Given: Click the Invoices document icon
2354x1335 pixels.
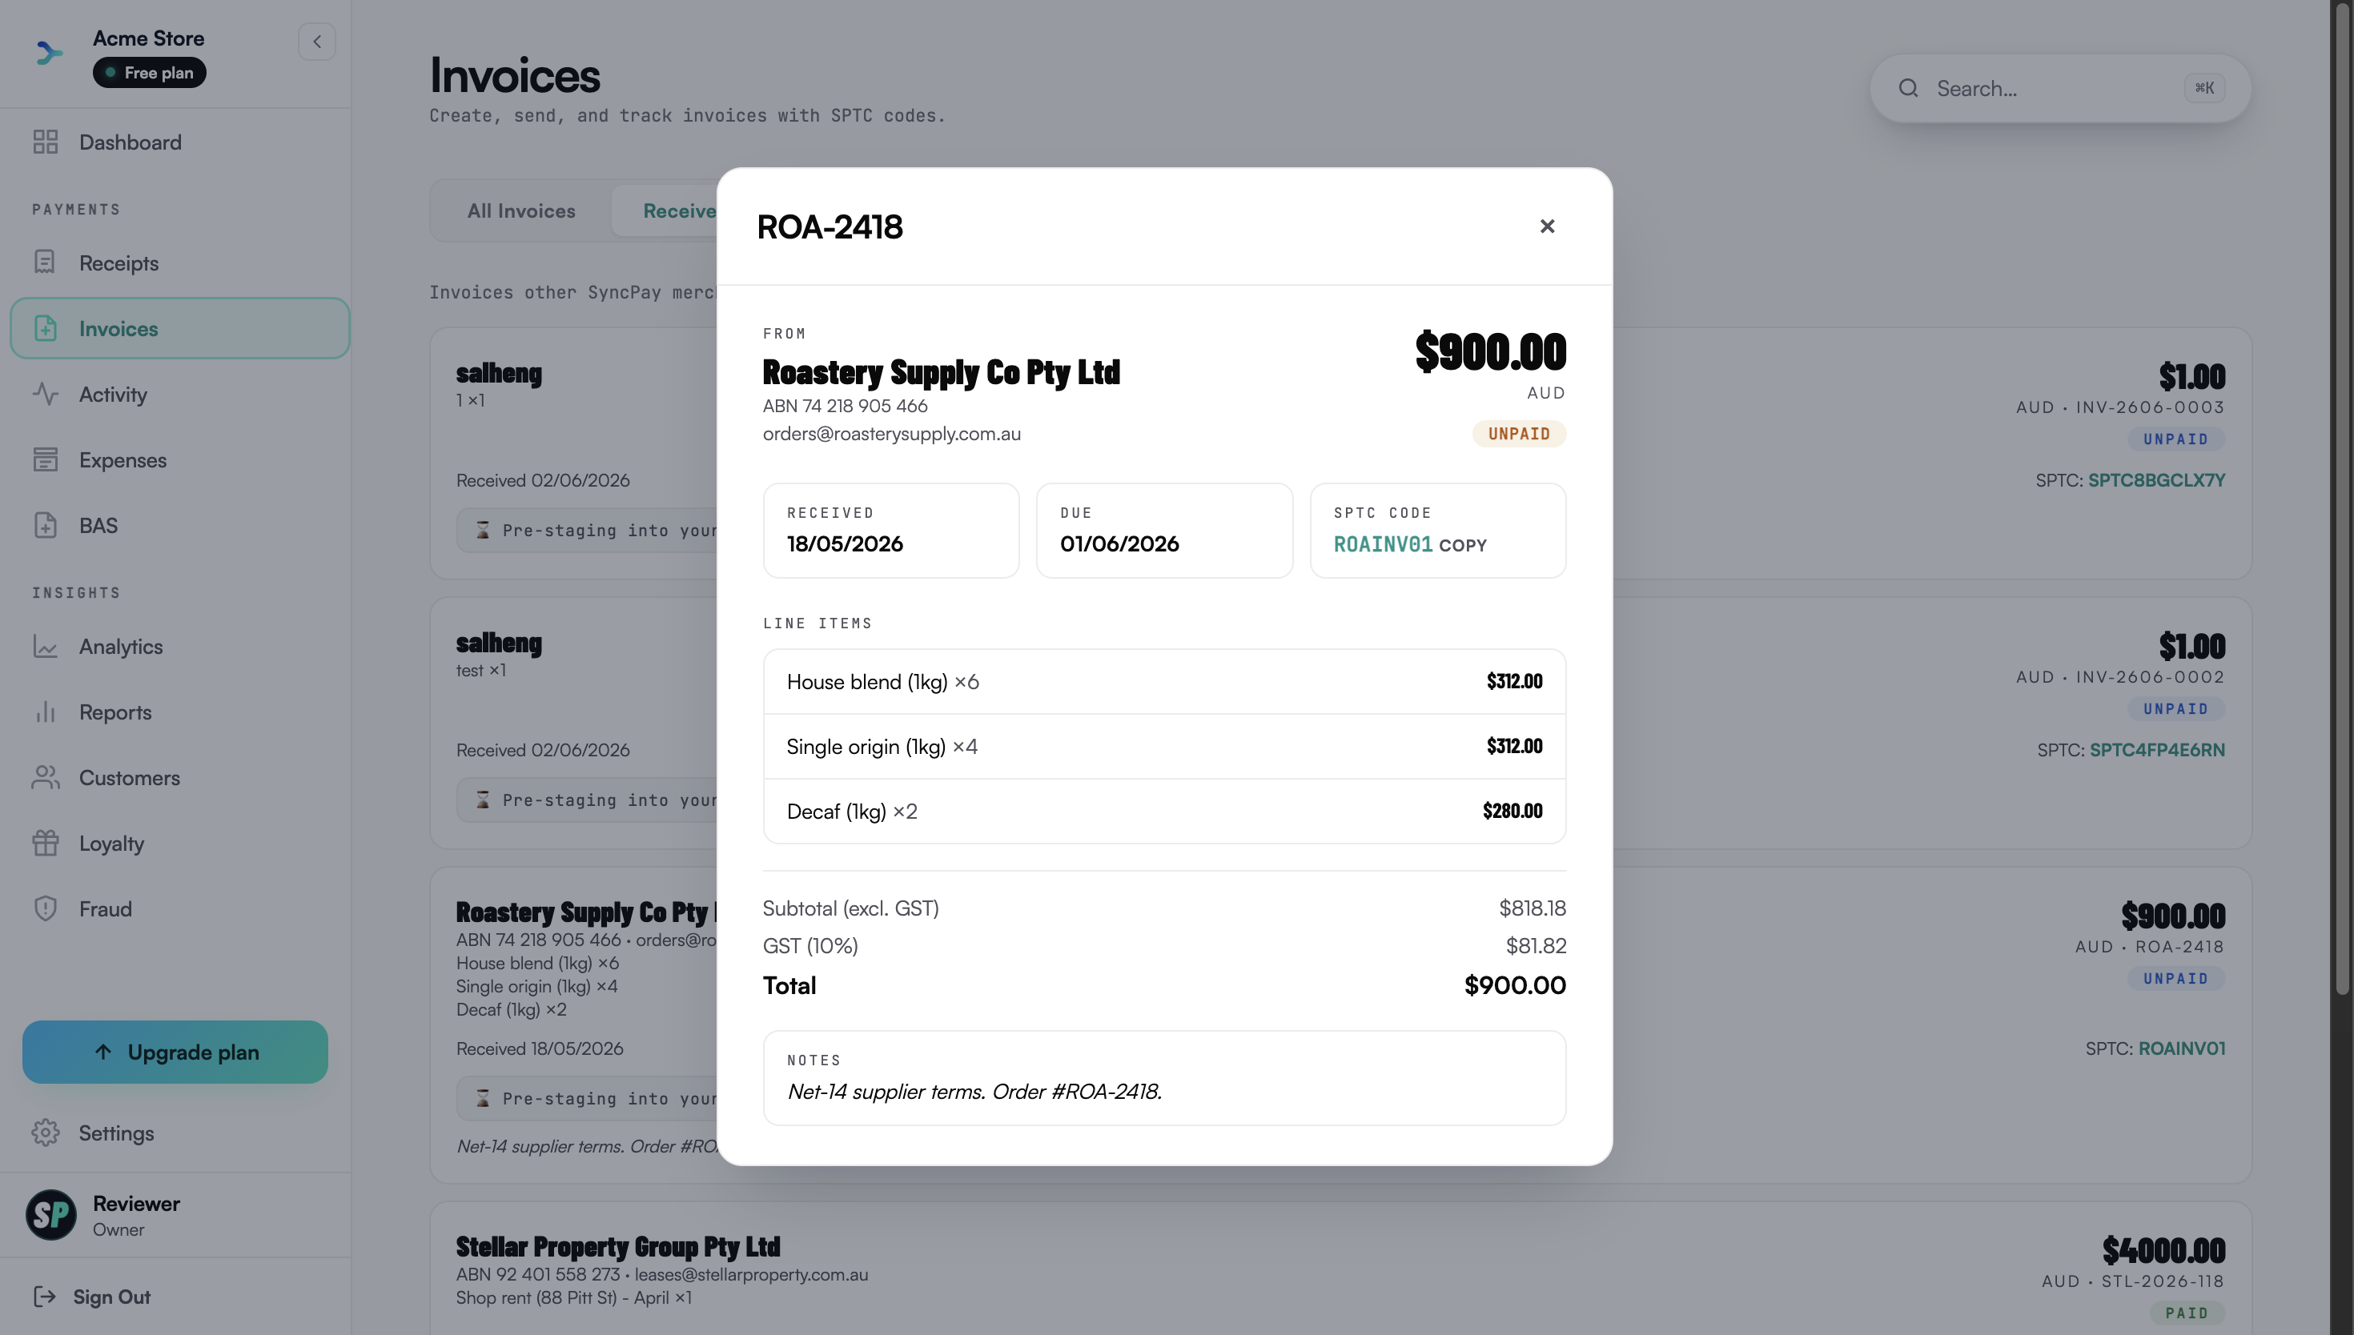Looking at the screenshot, I should 45,328.
